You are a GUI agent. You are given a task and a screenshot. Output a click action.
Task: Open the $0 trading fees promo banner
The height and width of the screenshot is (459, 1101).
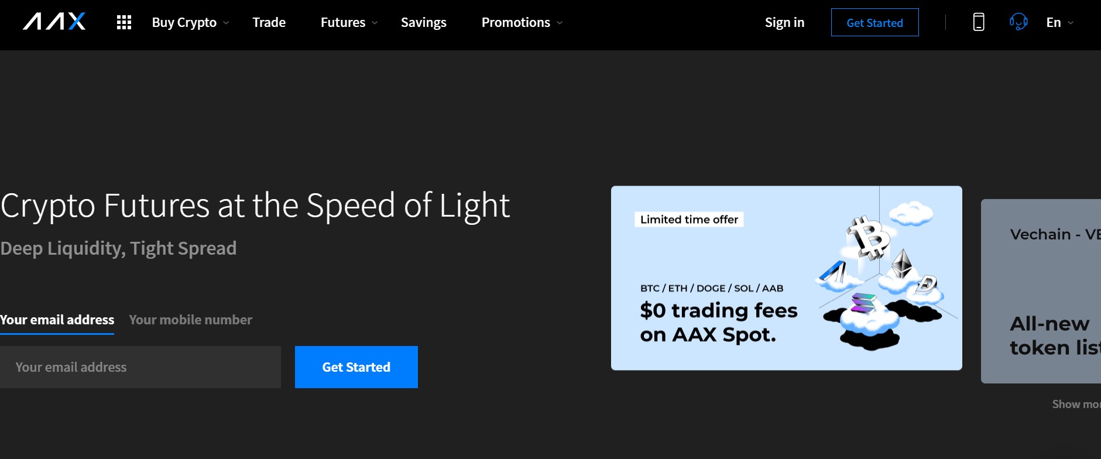786,278
